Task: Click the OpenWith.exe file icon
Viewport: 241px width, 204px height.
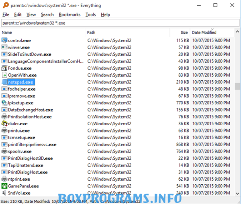Action: pyautogui.click(x=4, y=75)
